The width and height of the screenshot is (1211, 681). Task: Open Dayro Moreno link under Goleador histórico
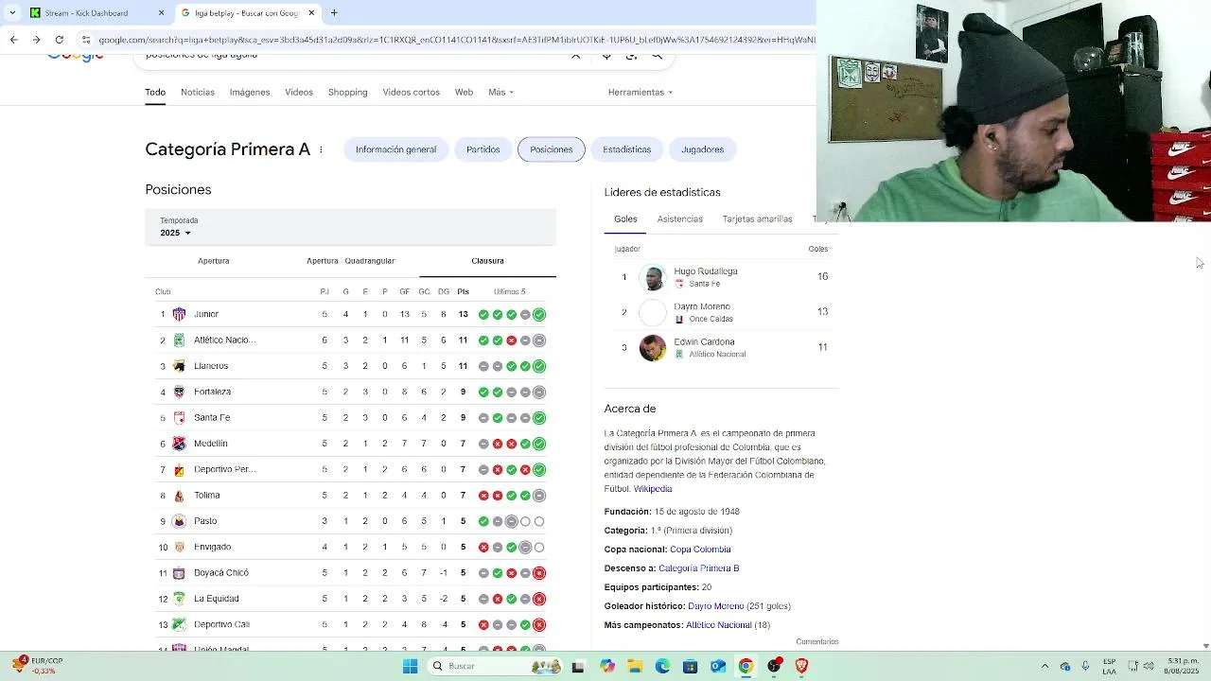(715, 606)
